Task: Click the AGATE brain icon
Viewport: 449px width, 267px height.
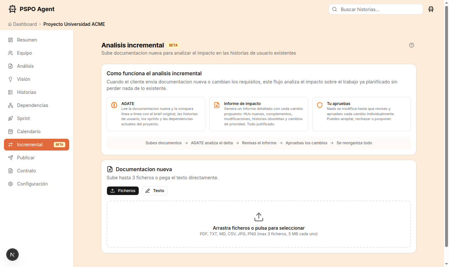Action: [x=114, y=105]
